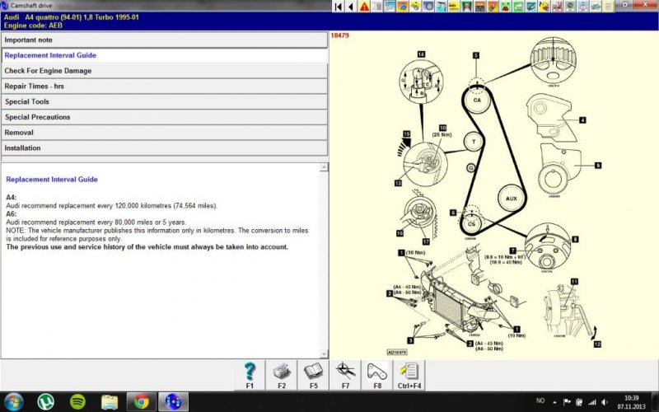Launch Google Chrome from the taskbar

point(142,401)
